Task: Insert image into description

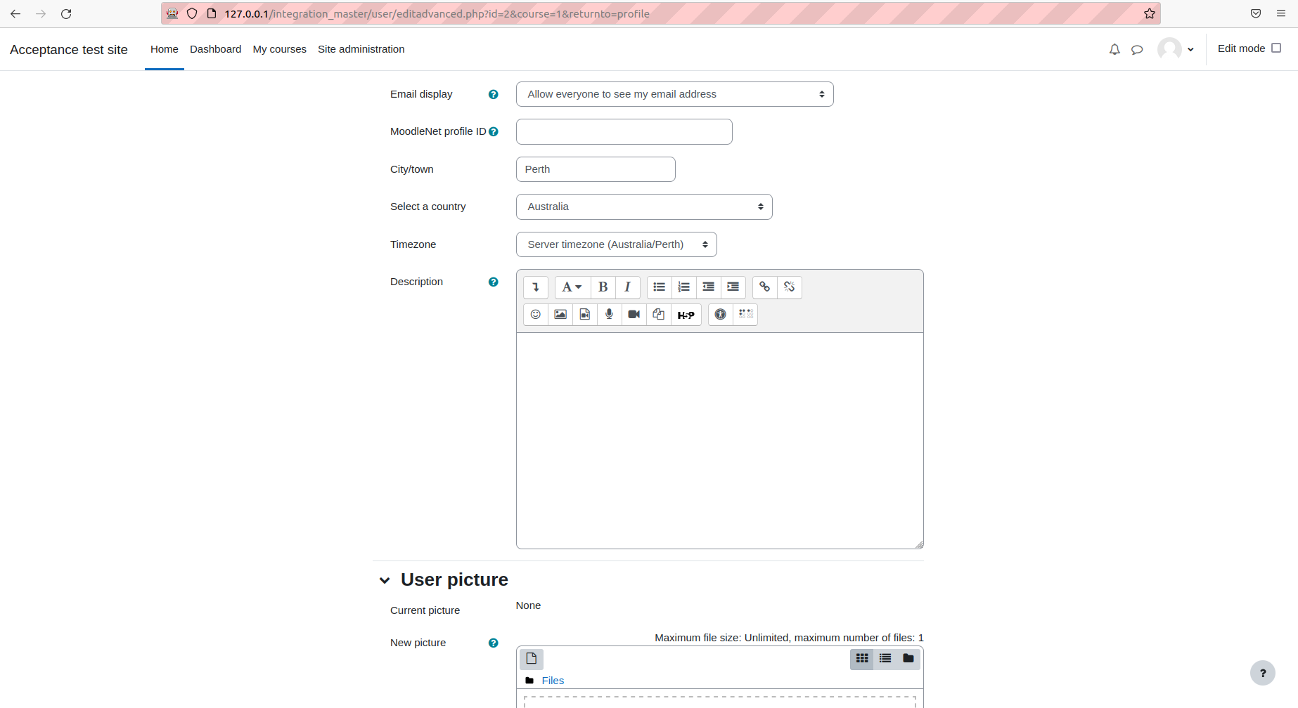Action: point(560,315)
